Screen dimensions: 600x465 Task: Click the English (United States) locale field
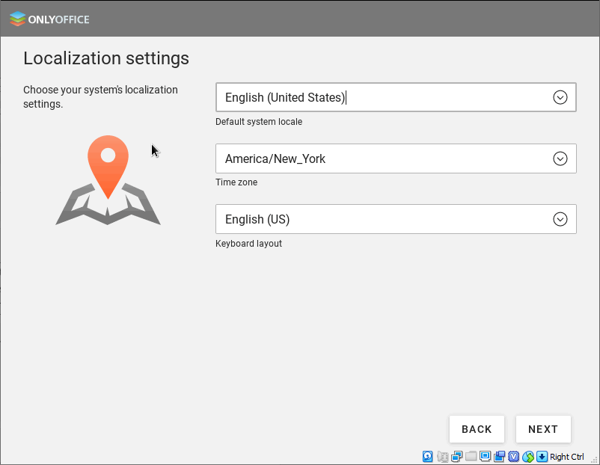pyautogui.click(x=374, y=97)
